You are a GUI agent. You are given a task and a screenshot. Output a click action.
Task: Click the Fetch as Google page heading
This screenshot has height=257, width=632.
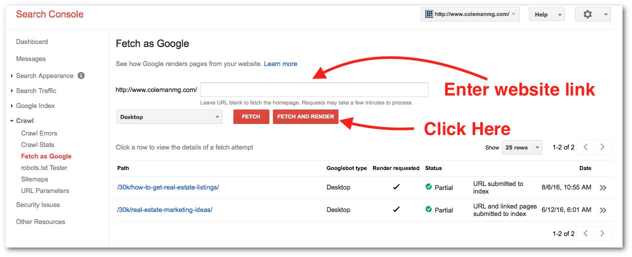pos(152,43)
